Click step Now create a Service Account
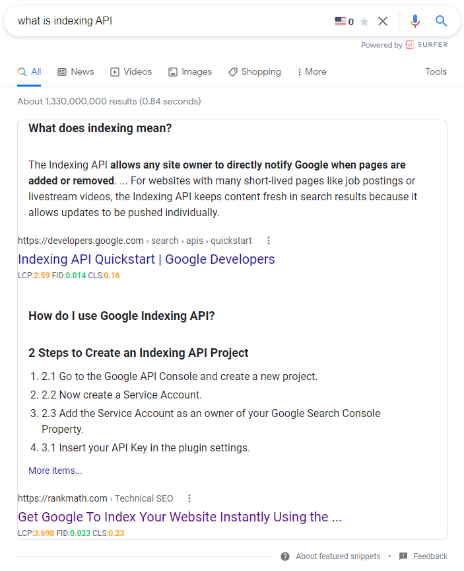The height and width of the screenshot is (571, 464). (x=121, y=395)
